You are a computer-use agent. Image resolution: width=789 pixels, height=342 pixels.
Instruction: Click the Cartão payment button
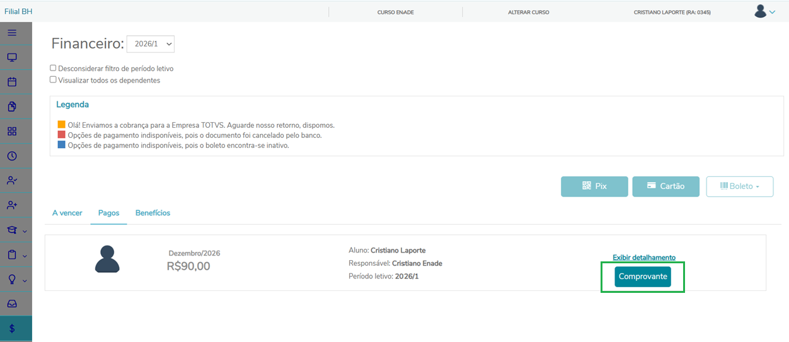tap(666, 186)
